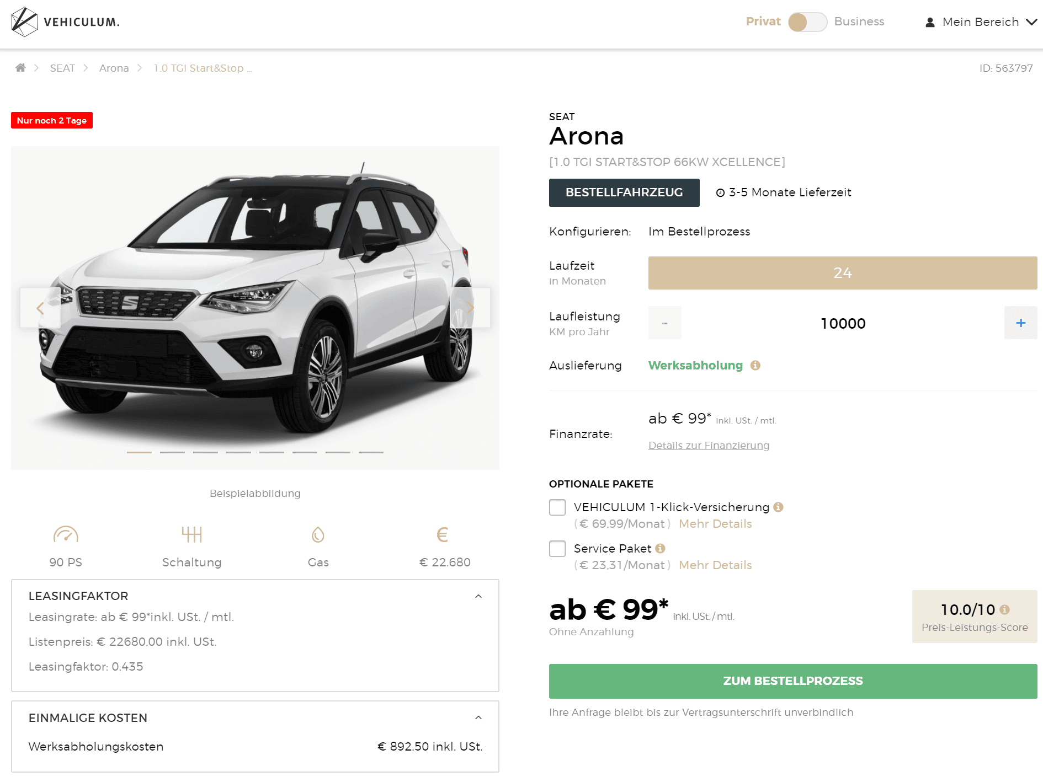Image resolution: width=1043 pixels, height=782 pixels.
Task: Open info icon next to Werksabholung
Action: [x=755, y=365]
